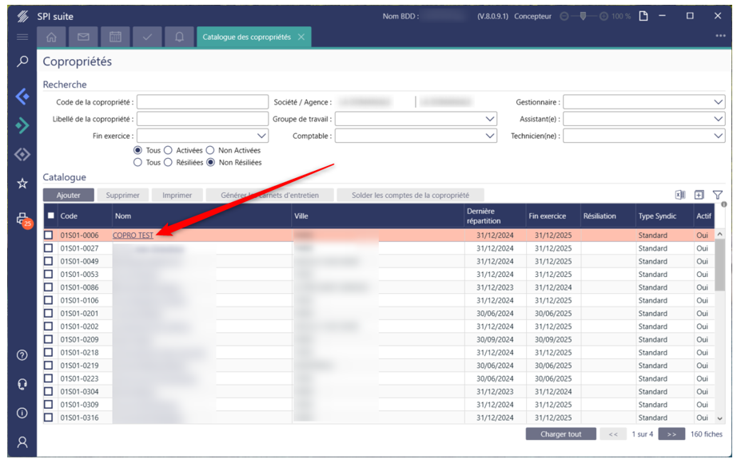Focus the Code de la copropriété field

point(202,102)
